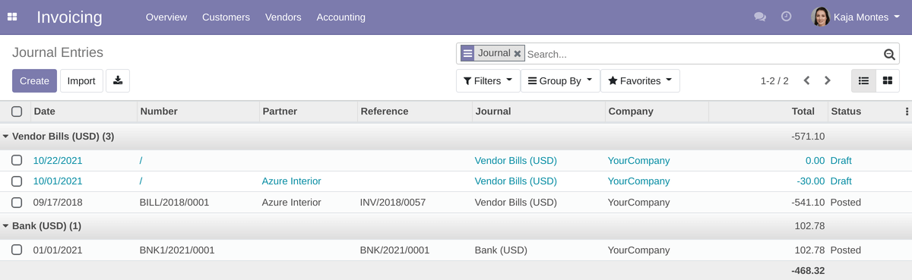Open the conversations chat icon
912x280 pixels.
point(759,17)
